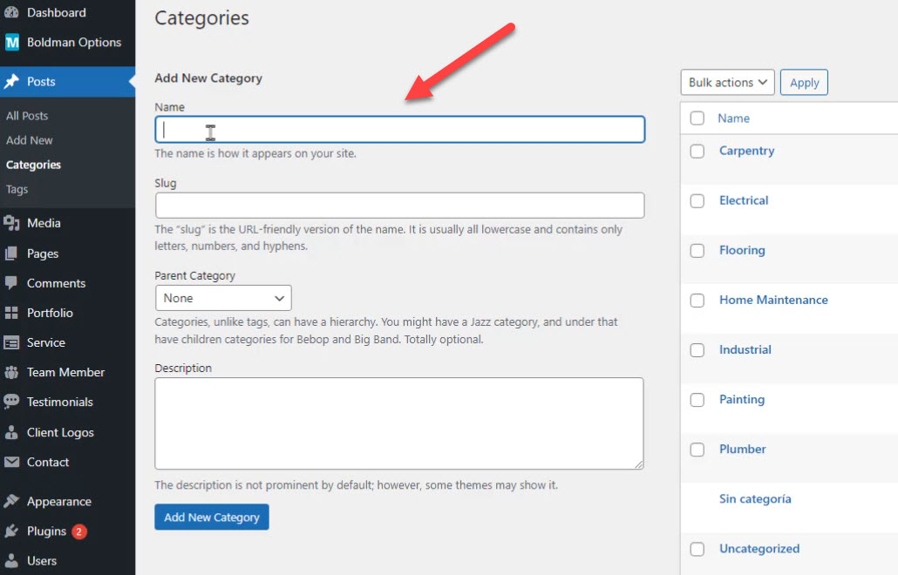Viewport: 898px width, 575px height.
Task: Click the Media library icon
Action: [11, 223]
